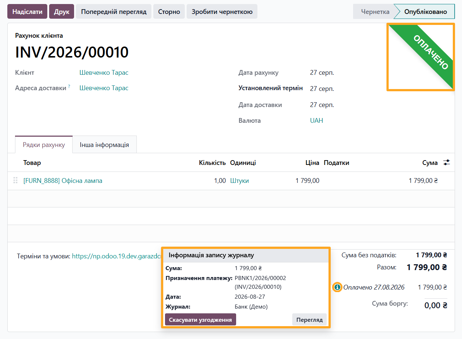
Task: Open product [FURN_8888] Офісна лампа
Action: [x=63, y=181]
